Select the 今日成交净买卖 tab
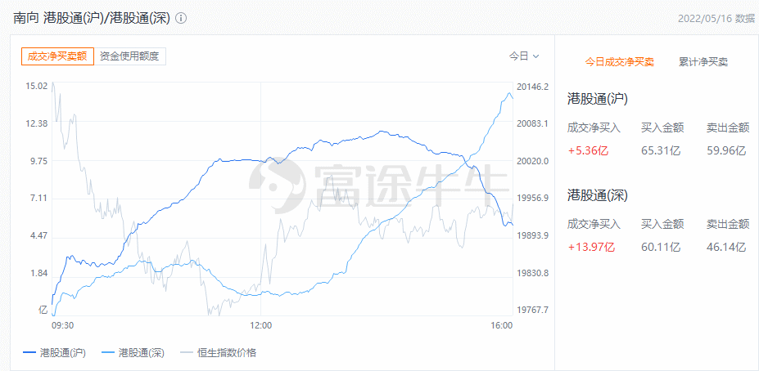 [619, 61]
